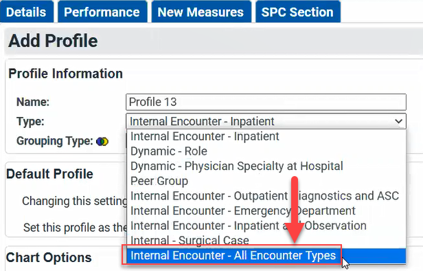Choose Internal Encounter - Inpatient and Observation
Screen dimensions: 423x271
pos(266,226)
